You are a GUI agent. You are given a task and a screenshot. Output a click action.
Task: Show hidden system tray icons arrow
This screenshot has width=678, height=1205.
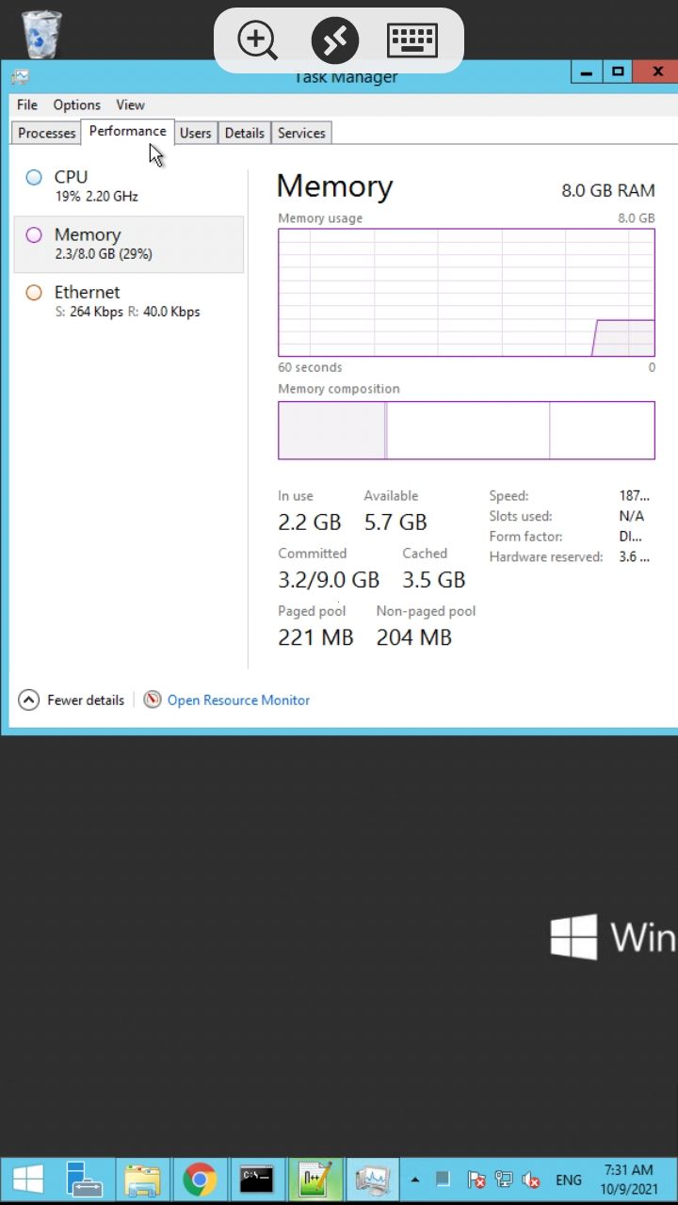tap(415, 1180)
